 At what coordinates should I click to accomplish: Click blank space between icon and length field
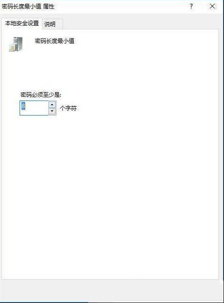(x=39, y=72)
